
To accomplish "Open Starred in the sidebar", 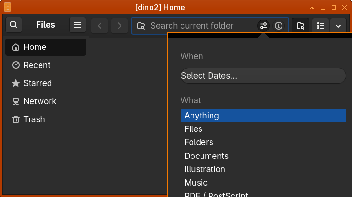I will pos(38,83).
